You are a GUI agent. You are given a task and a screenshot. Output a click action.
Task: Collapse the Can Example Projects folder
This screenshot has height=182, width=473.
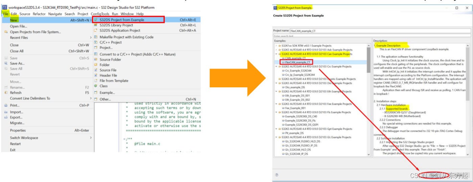point(276,54)
